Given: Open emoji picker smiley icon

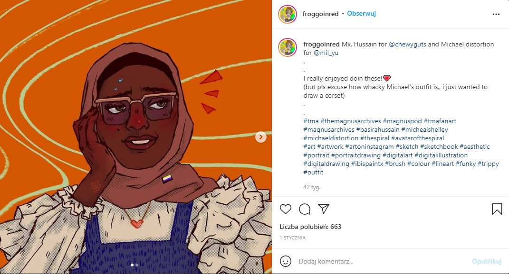Looking at the screenshot, I should (286, 261).
